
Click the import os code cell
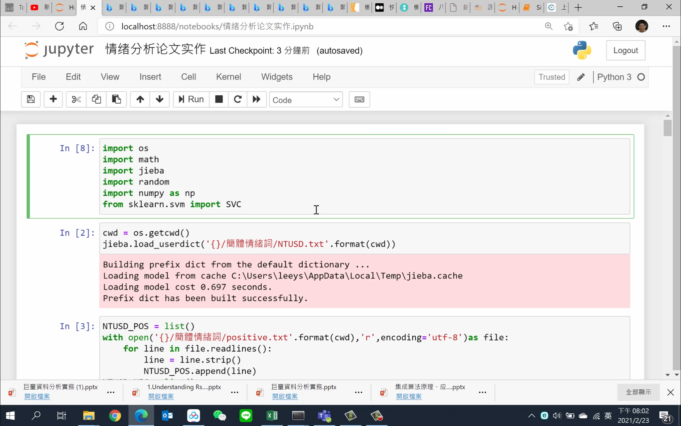(x=364, y=176)
